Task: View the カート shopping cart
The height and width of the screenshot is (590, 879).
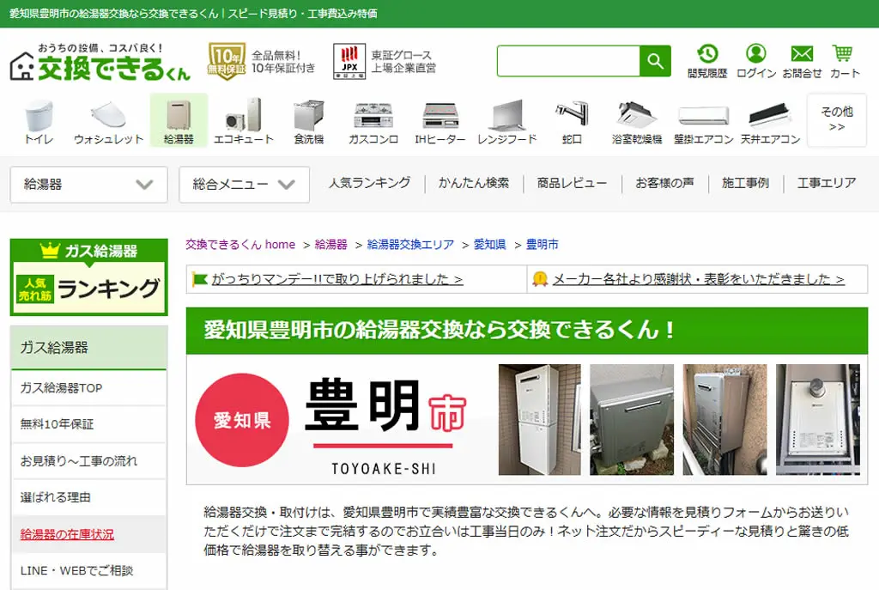Action: [x=845, y=61]
